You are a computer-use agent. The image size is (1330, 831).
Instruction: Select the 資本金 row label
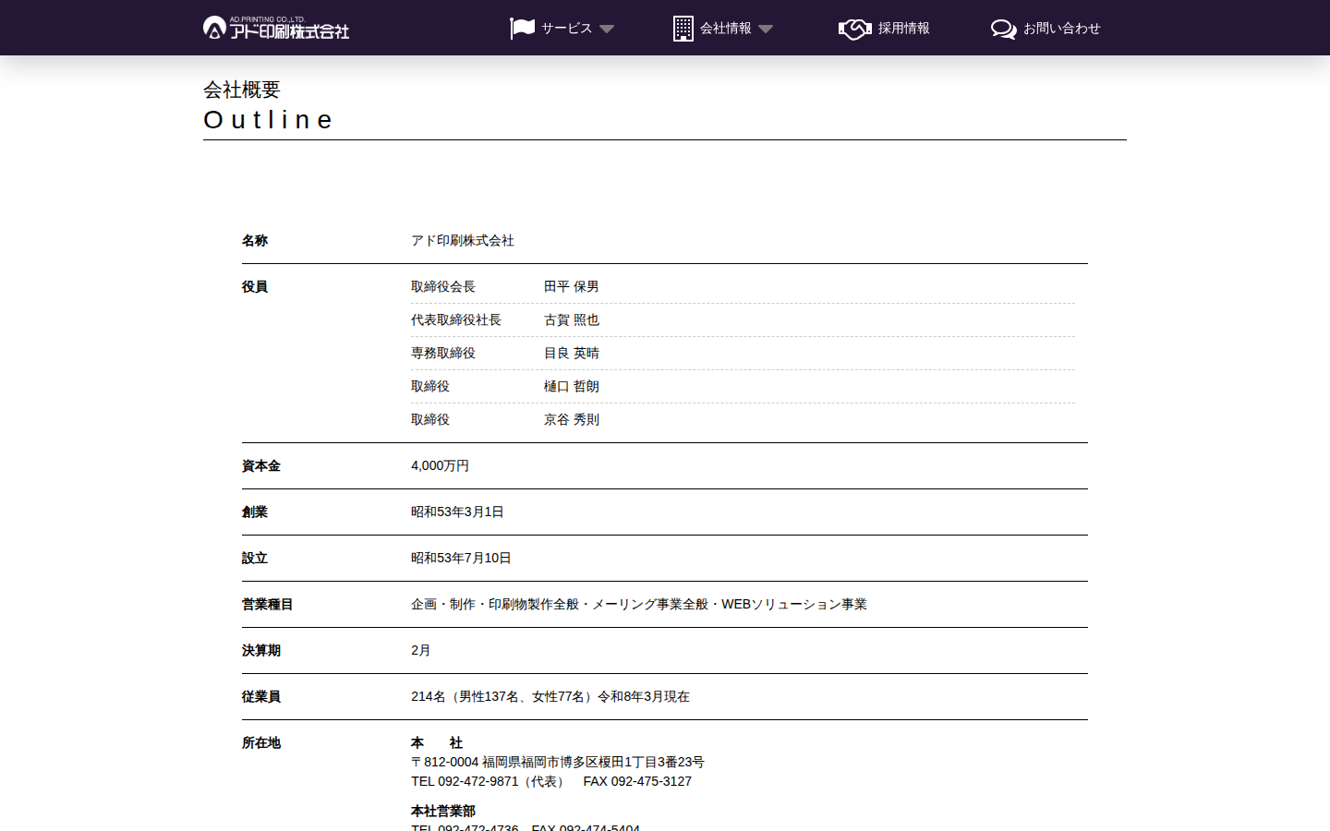[x=261, y=466]
